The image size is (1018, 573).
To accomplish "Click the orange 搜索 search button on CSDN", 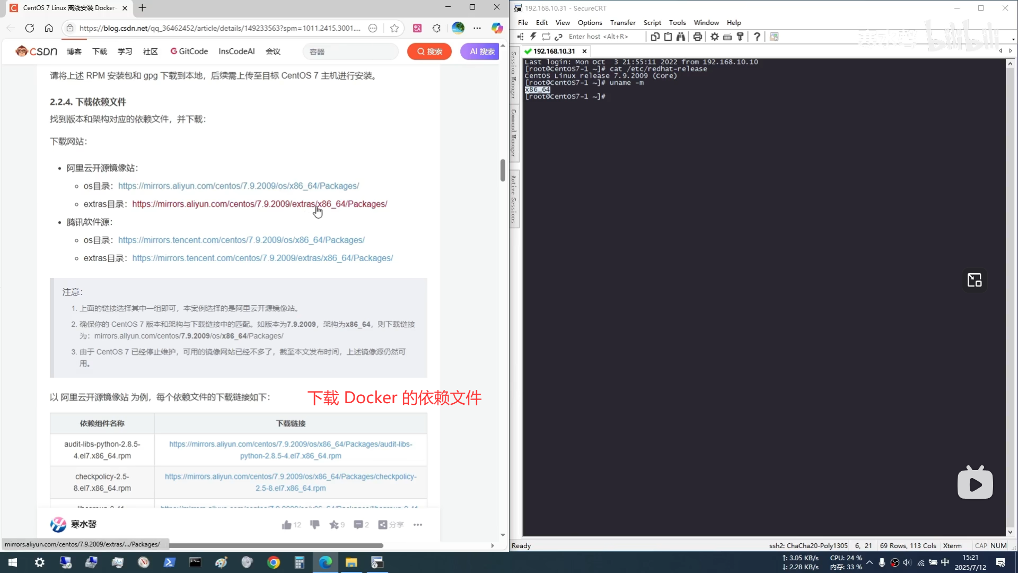I will click(x=429, y=51).
